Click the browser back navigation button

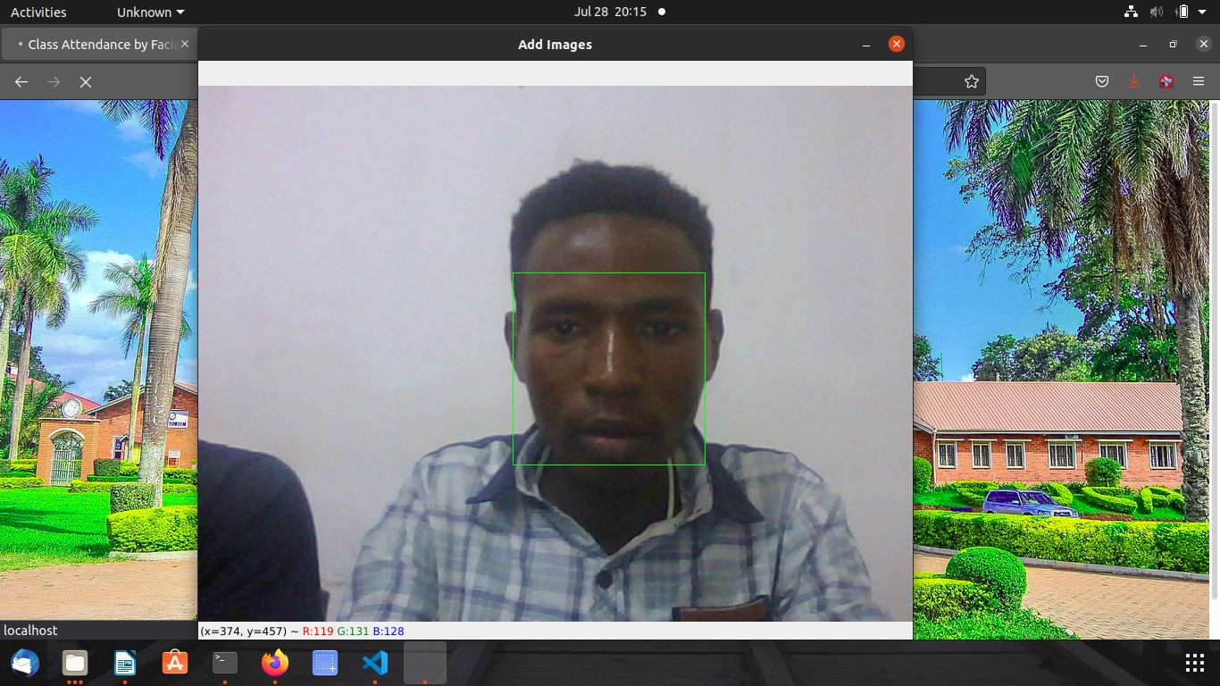pos(21,81)
